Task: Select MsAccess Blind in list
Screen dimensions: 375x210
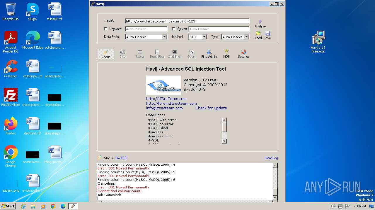Action: pyautogui.click(x=160, y=136)
